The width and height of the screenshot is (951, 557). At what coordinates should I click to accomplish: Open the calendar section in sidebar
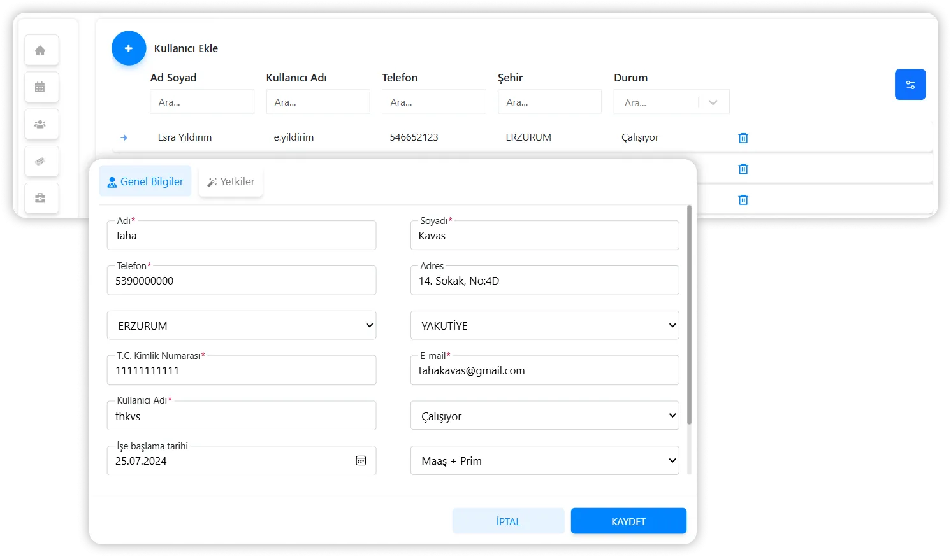[40, 87]
